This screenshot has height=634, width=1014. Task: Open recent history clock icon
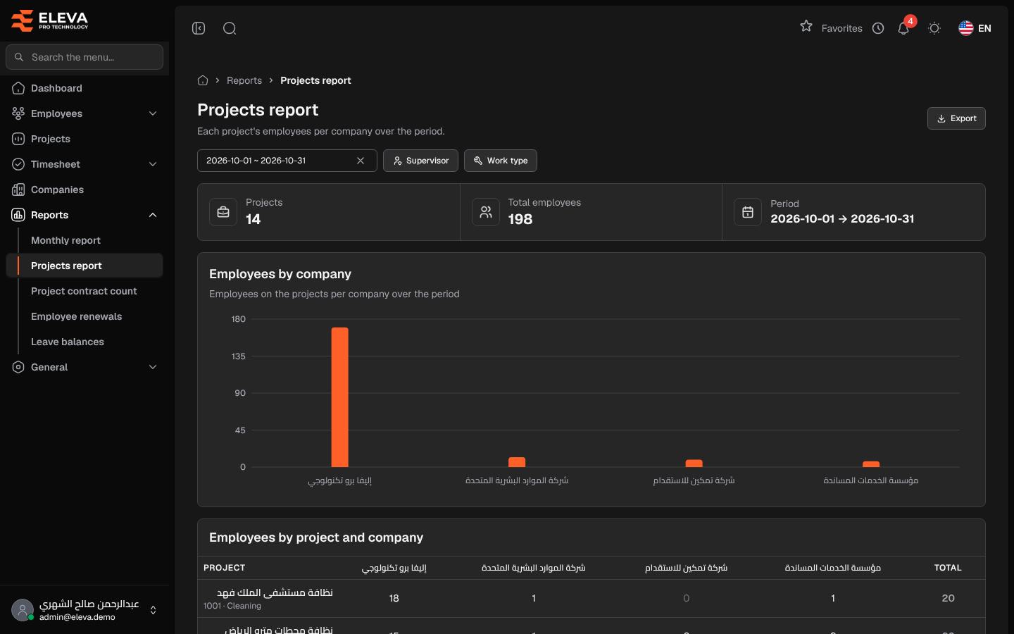(878, 28)
